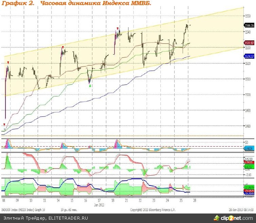This screenshot has height=223, width=256.
Task: Click the "Элитный Трейдер, ELITETRADER.RU" footer text
Action: coord(46,218)
